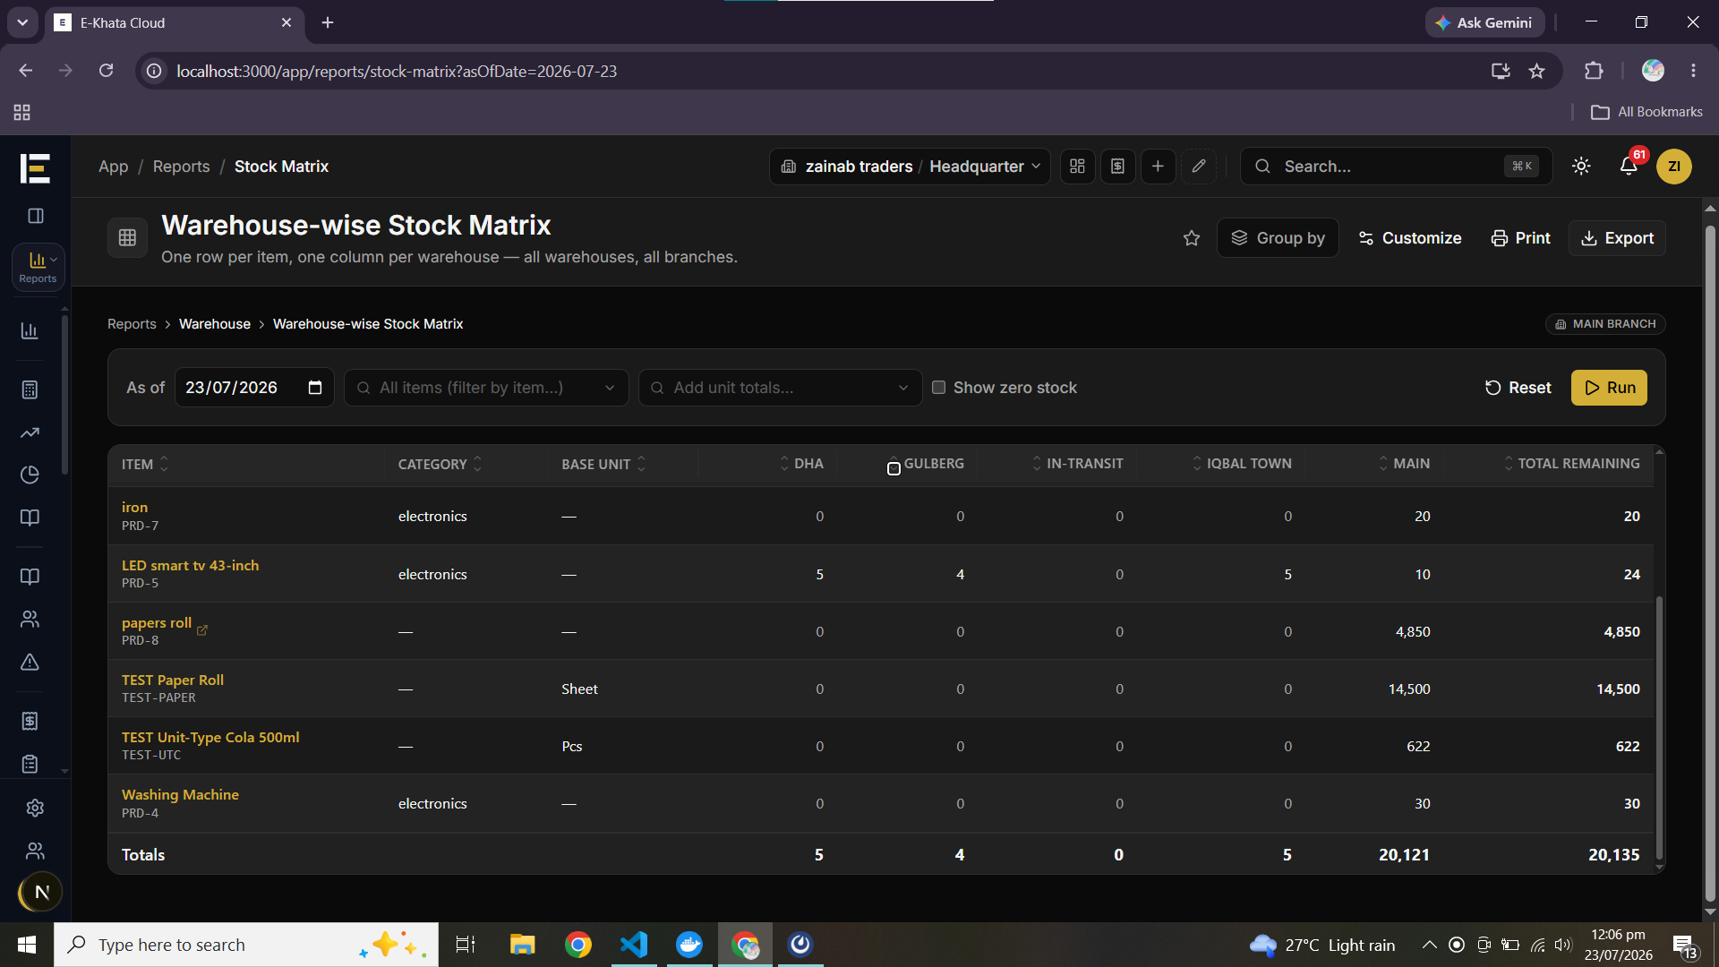
Task: Open the clipboard list icon in sidebar
Action: 30,764
